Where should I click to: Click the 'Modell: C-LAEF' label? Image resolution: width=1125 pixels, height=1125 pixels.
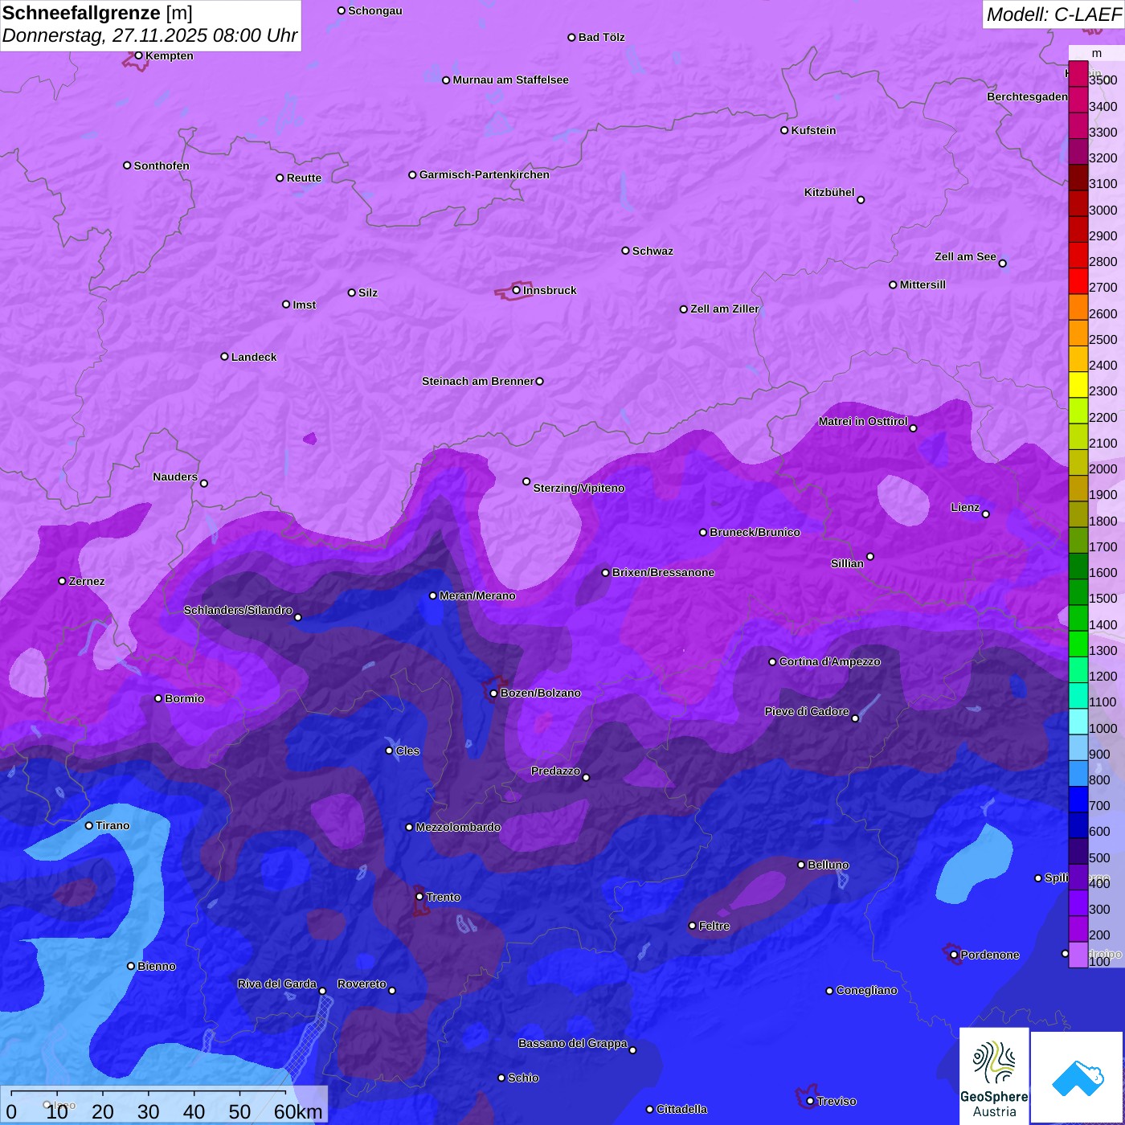[1053, 14]
